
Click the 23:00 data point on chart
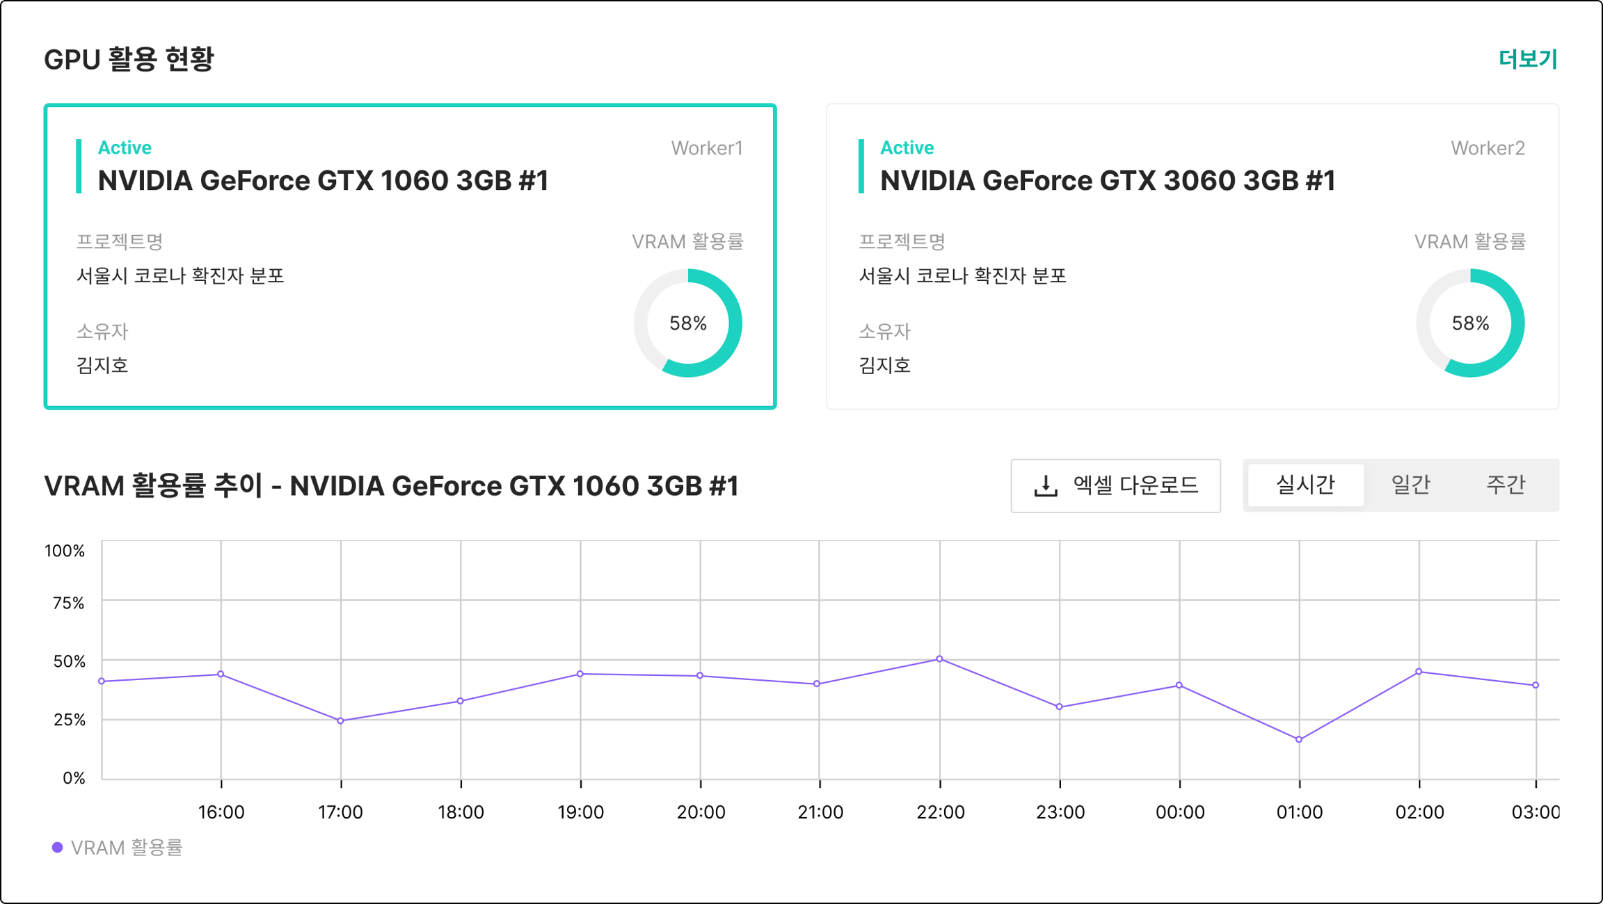point(1059,707)
